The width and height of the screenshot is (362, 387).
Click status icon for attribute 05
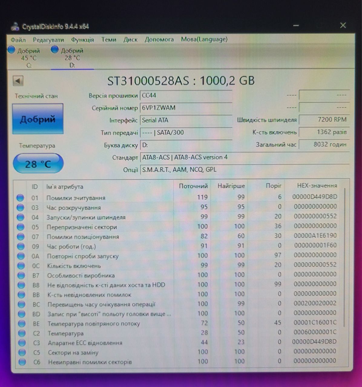point(21,227)
